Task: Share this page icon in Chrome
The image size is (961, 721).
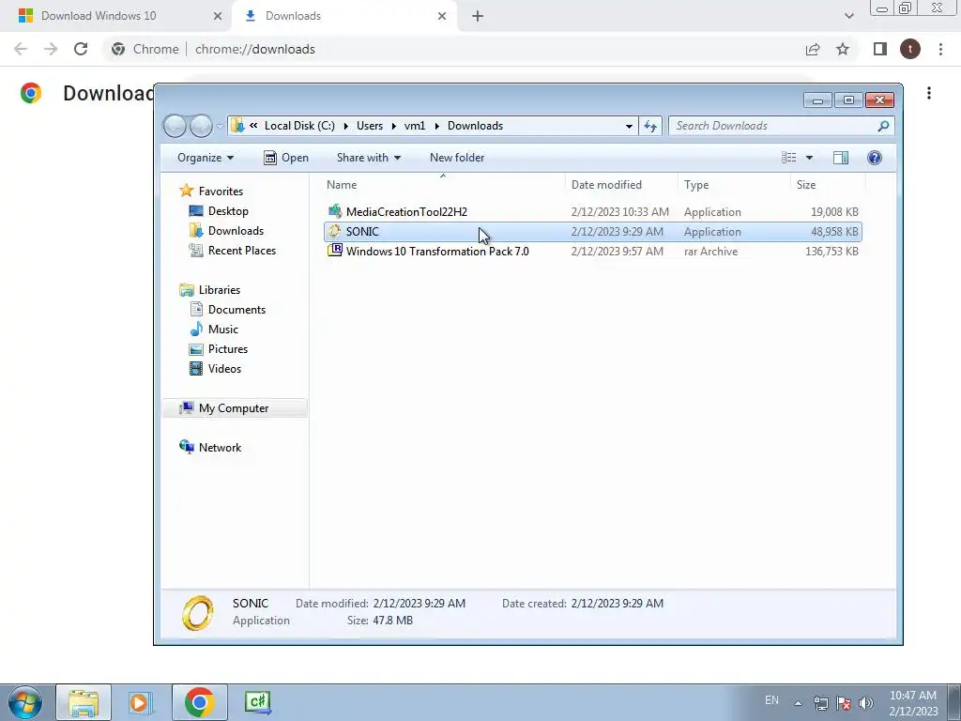Action: click(813, 49)
